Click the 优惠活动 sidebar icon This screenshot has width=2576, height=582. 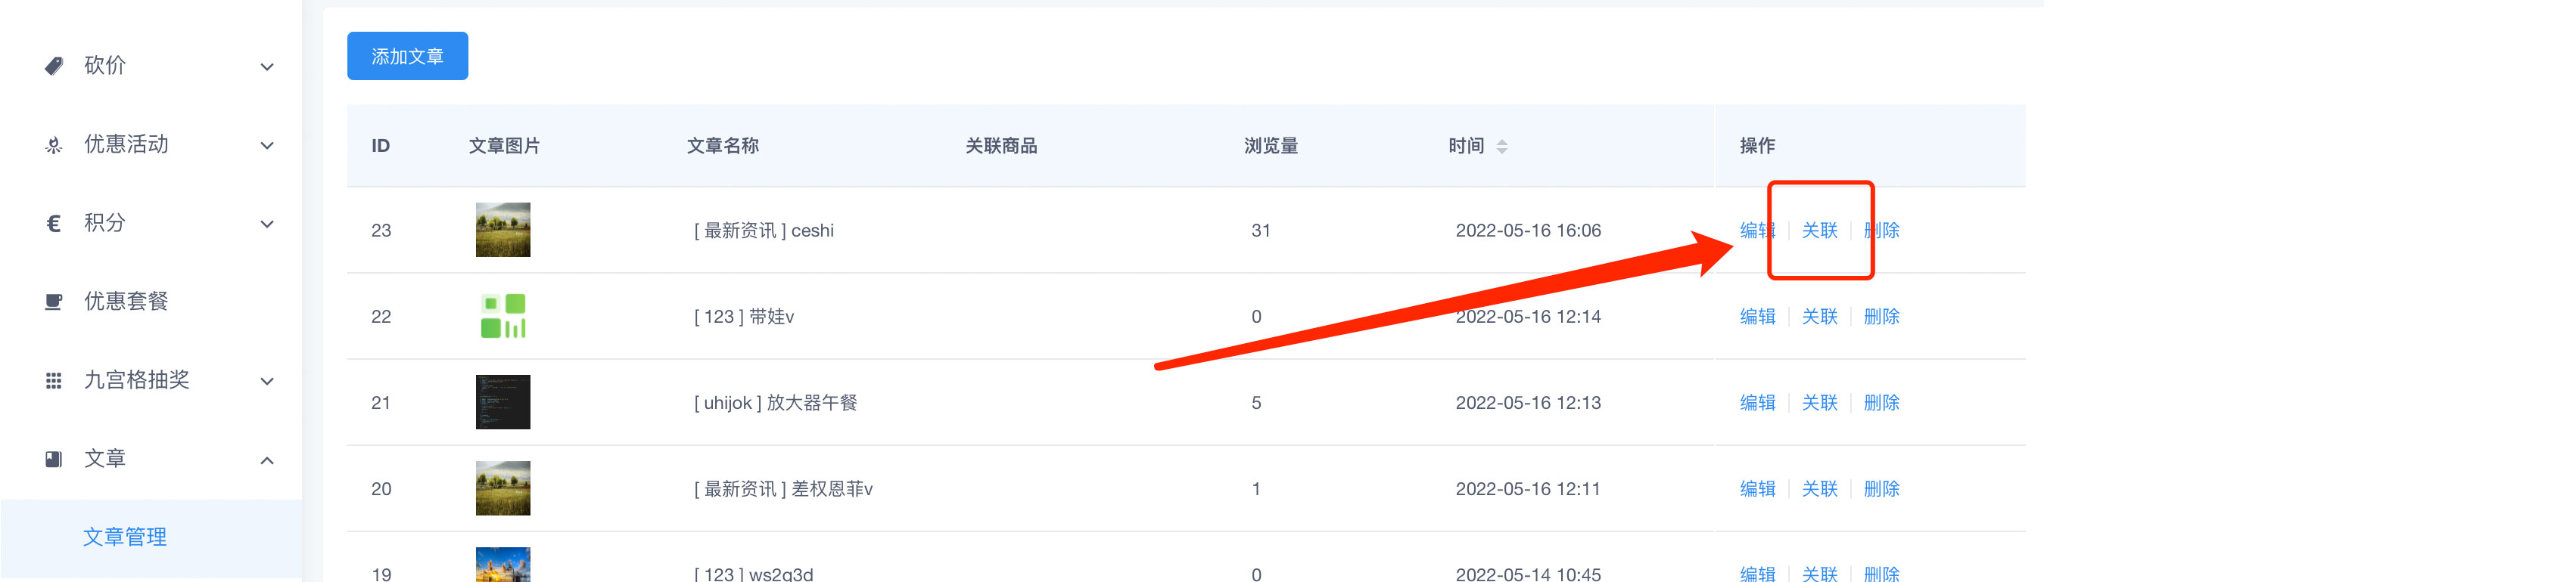[x=54, y=145]
